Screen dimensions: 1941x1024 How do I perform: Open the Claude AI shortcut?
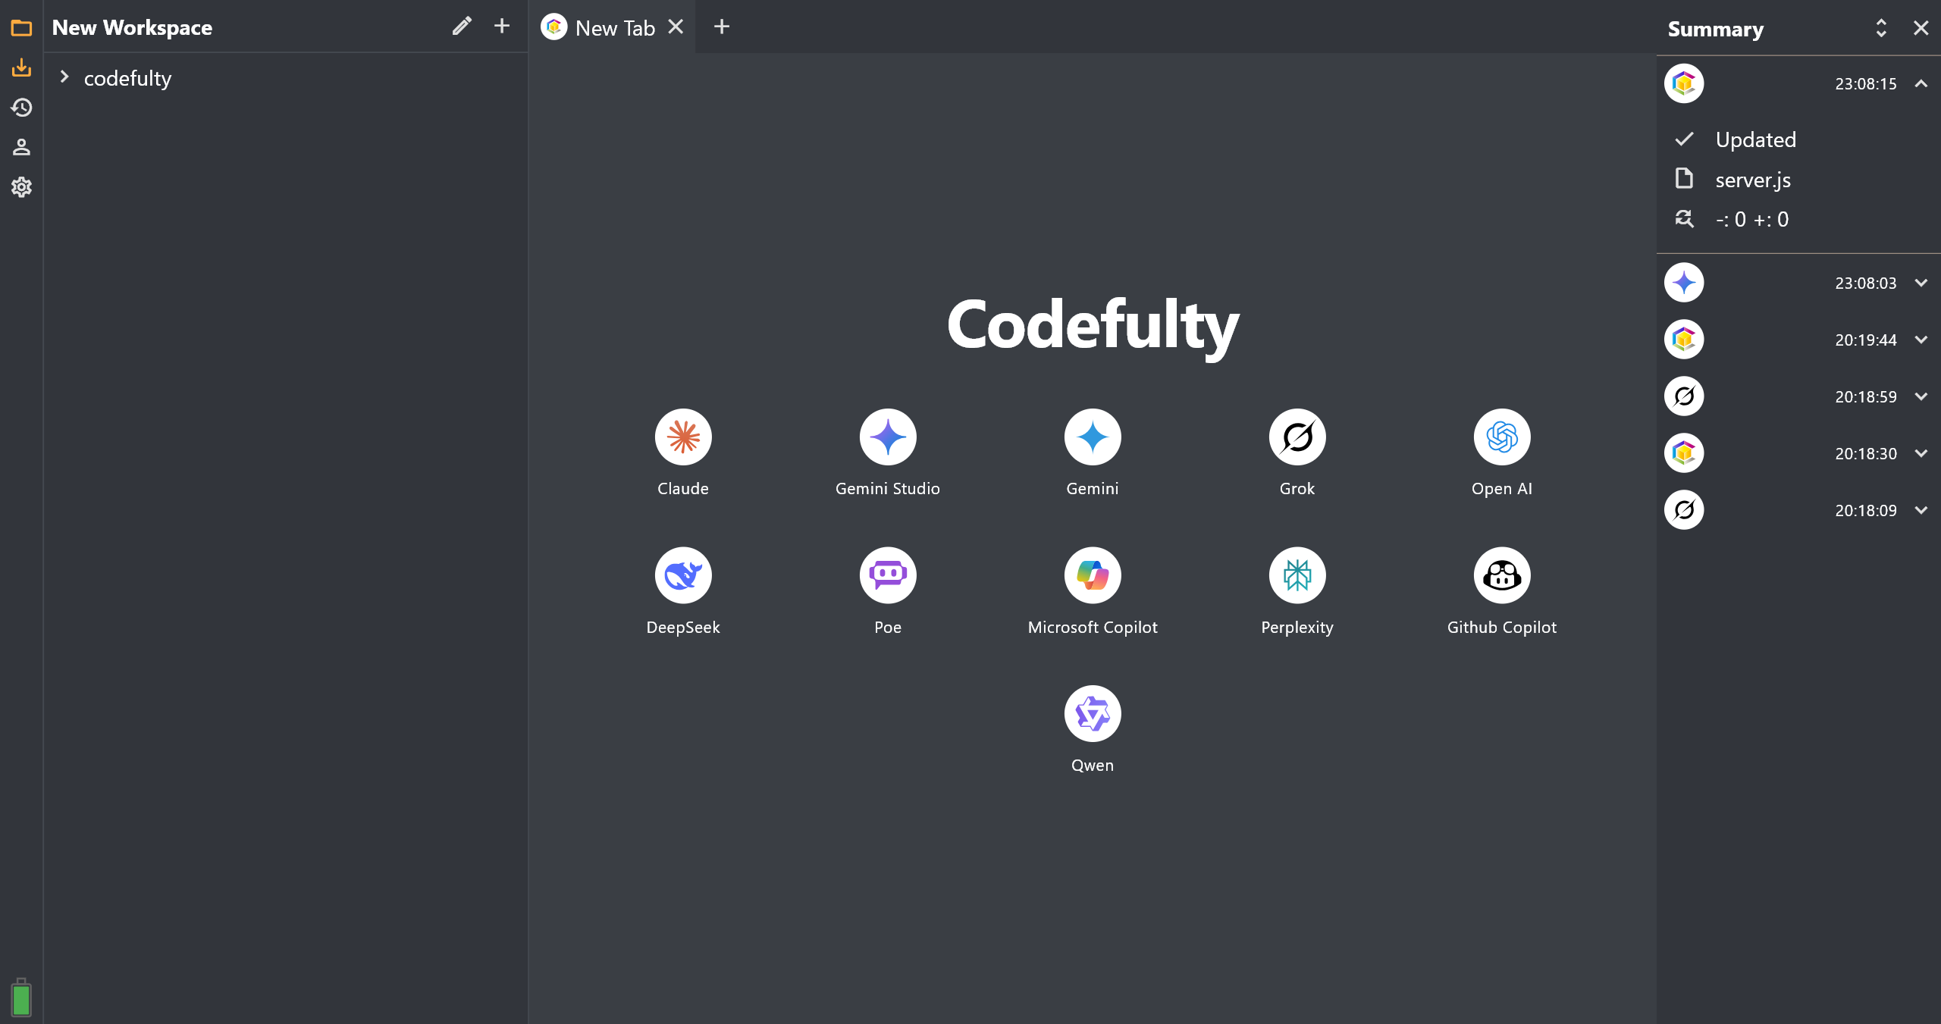(x=682, y=437)
